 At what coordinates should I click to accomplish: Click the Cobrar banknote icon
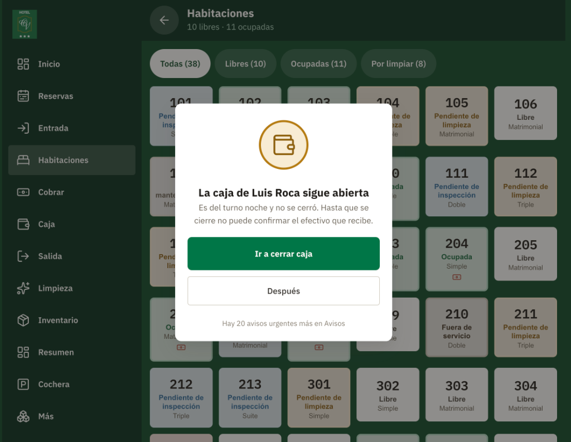(x=23, y=192)
